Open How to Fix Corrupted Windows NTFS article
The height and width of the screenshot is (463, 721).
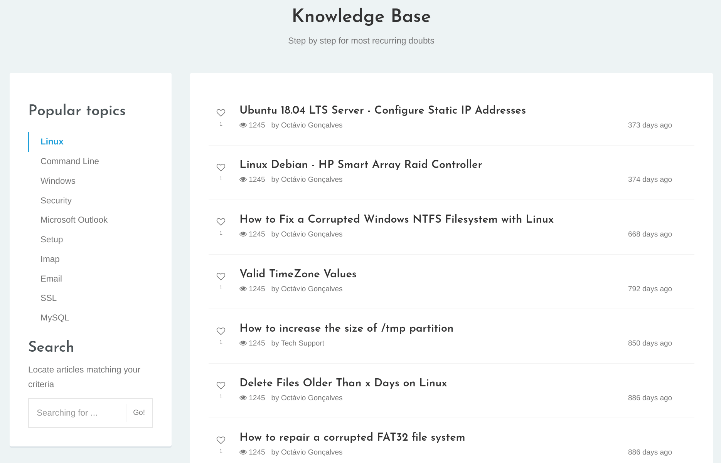click(x=397, y=219)
